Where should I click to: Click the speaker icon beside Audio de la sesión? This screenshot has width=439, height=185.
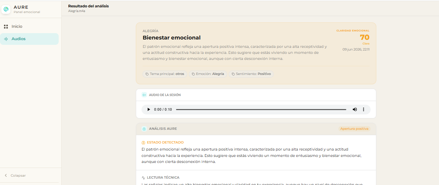pos(144,95)
